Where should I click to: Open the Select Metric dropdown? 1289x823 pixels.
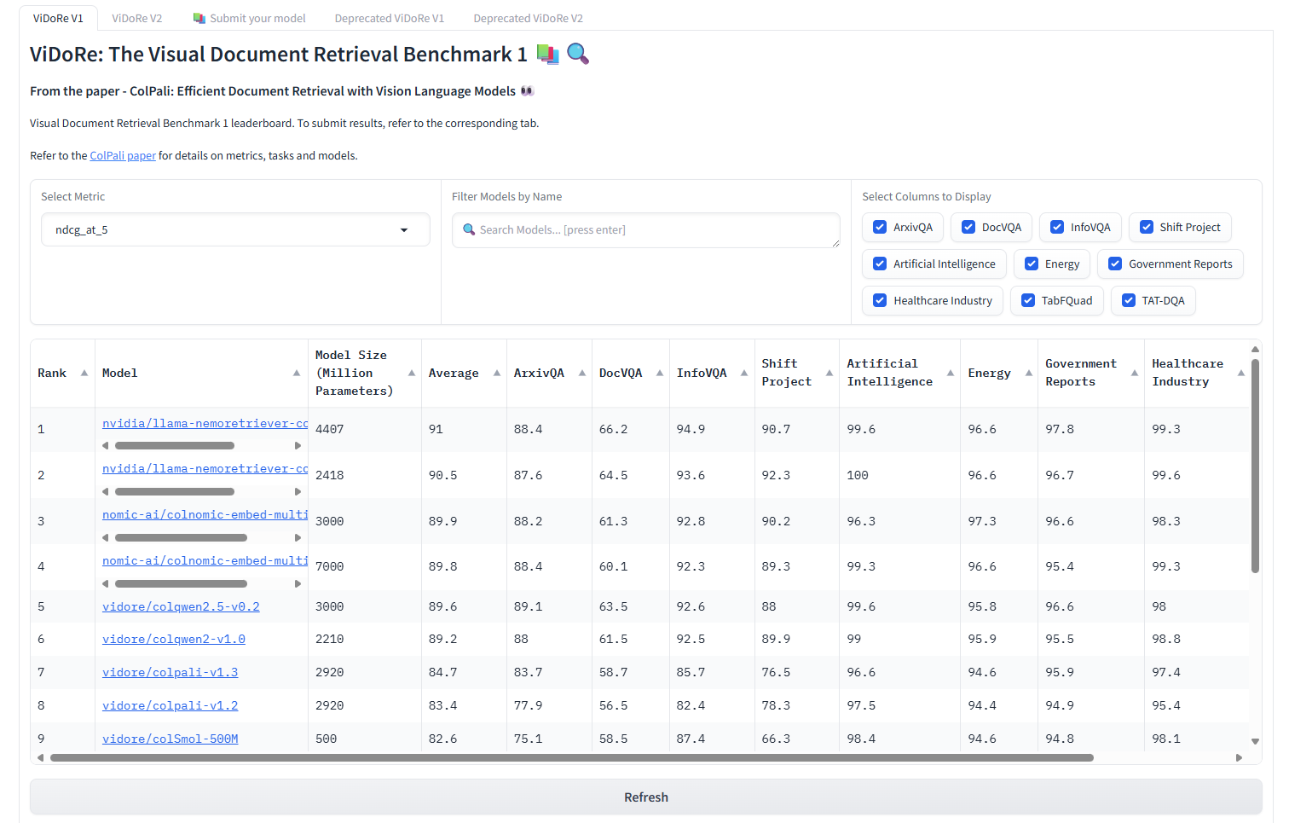pyautogui.click(x=235, y=229)
